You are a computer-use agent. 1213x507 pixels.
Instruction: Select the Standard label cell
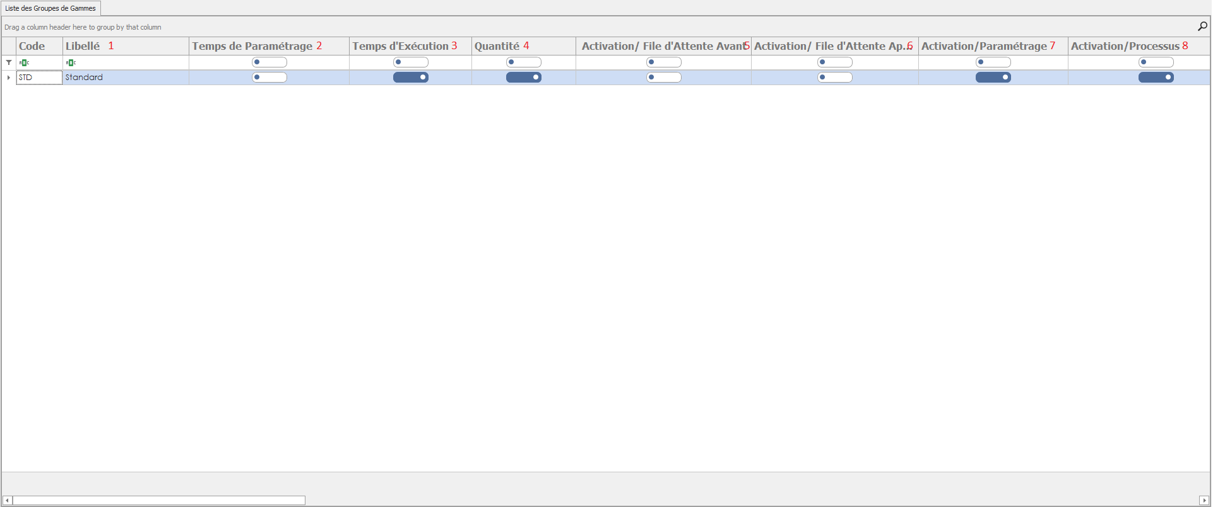[x=125, y=78]
